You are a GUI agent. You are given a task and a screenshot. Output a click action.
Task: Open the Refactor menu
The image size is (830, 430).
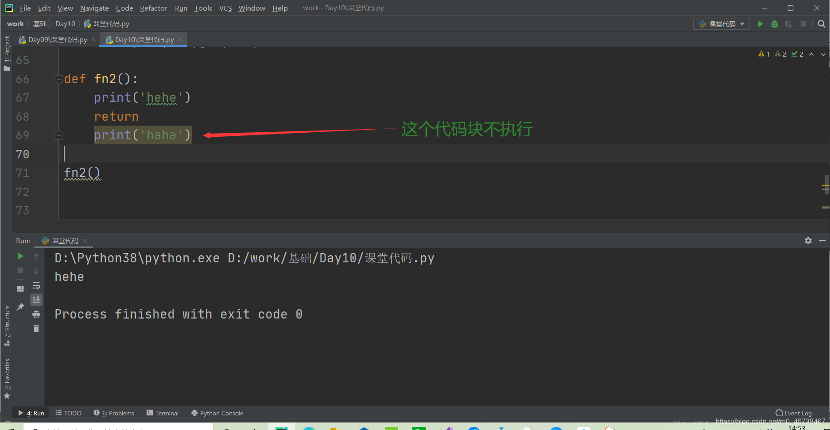click(153, 8)
